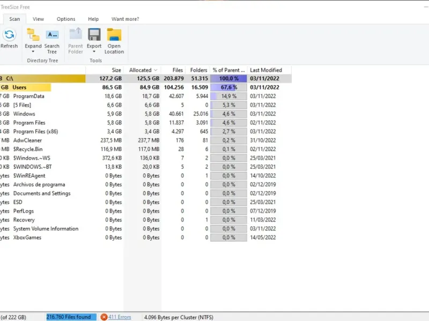Viewport: 429px width, 321px height.
Task: Open the Expand dropdown arrow
Action: [x=33, y=51]
